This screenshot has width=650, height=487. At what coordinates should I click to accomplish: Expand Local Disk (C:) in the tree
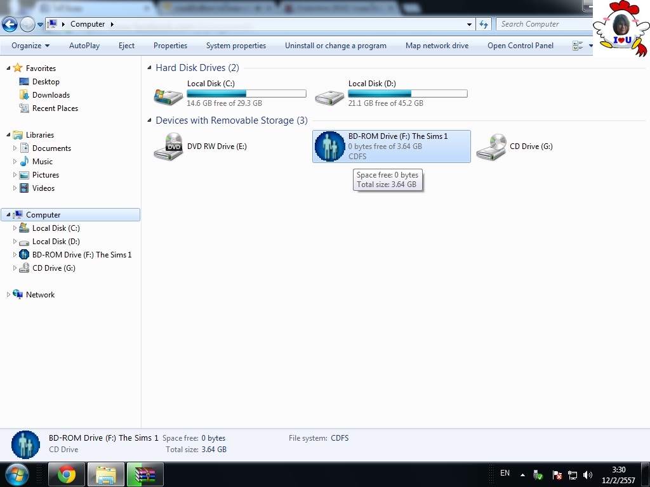click(15, 228)
